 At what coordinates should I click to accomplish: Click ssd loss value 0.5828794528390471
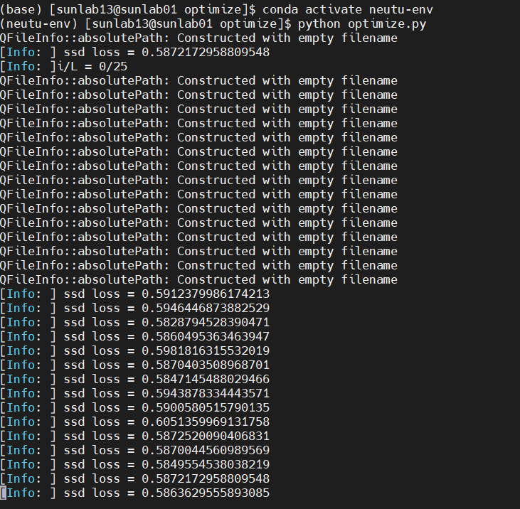[206, 323]
